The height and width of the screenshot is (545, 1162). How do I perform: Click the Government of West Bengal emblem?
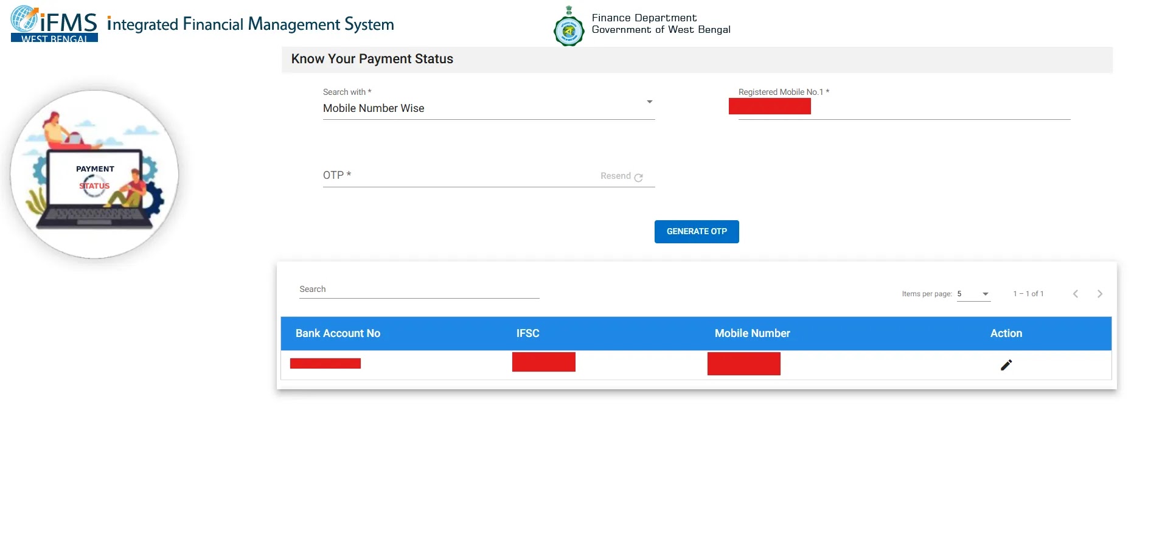(x=569, y=27)
